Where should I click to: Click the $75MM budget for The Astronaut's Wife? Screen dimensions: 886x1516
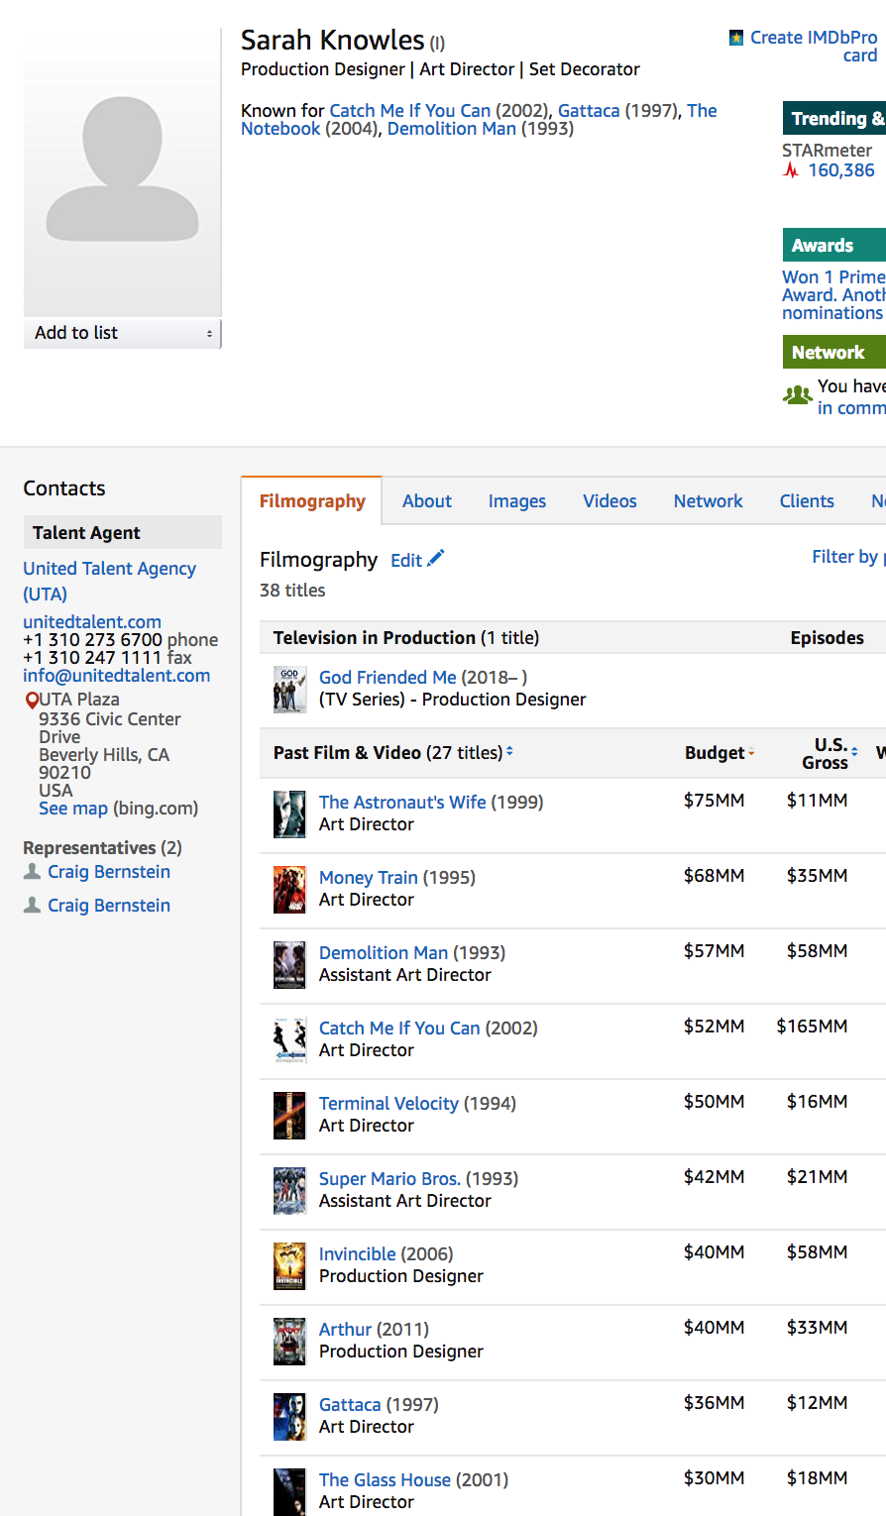714,801
